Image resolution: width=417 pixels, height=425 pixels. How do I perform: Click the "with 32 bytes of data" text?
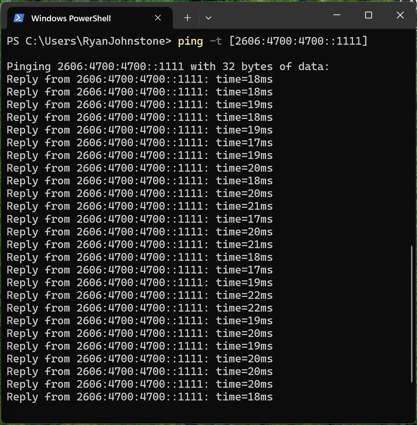pos(260,67)
